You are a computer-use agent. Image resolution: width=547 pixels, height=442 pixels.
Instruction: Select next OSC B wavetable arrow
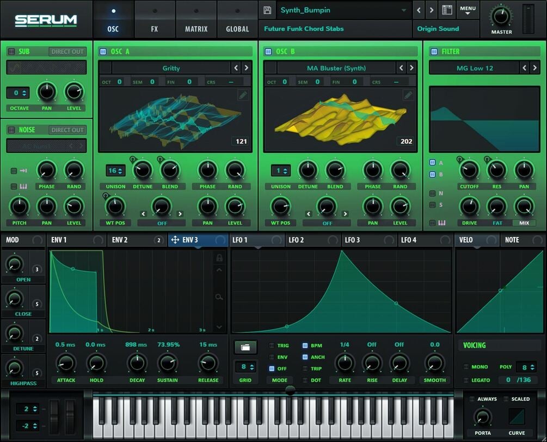(x=411, y=67)
